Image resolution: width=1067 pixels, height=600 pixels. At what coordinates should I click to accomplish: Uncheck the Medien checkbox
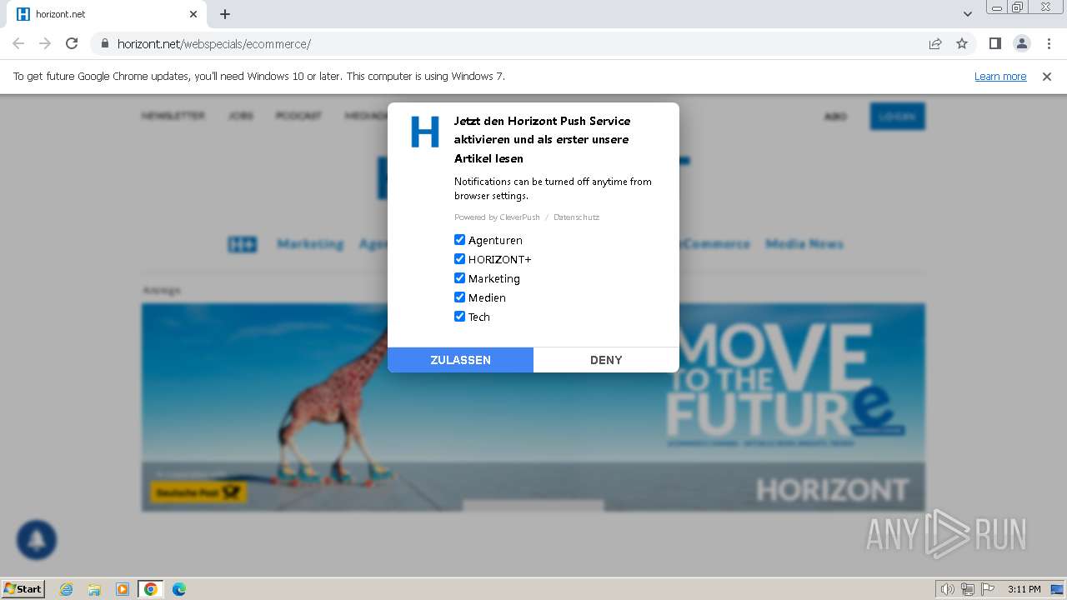click(x=459, y=297)
